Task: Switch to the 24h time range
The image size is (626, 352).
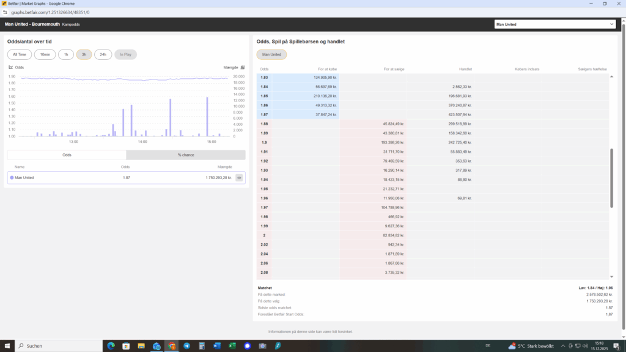Action: (x=103, y=54)
